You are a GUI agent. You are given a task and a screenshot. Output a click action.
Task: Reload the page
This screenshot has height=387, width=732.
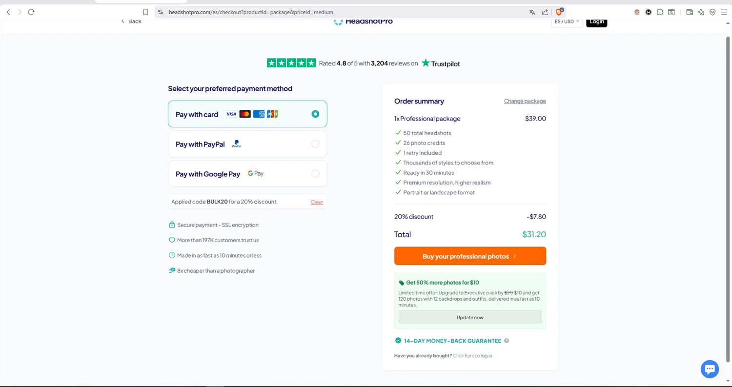coord(31,12)
